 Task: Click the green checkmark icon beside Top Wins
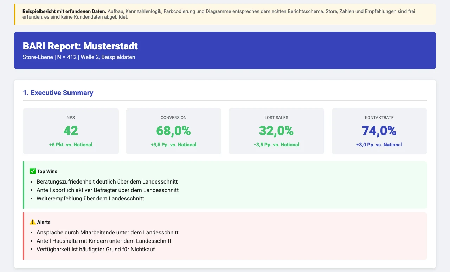[x=33, y=171]
